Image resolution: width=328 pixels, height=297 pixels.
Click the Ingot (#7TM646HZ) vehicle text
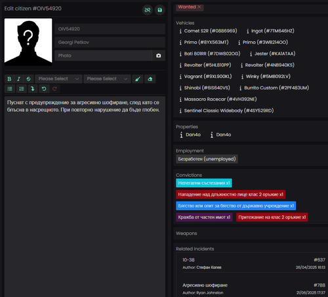point(272,31)
